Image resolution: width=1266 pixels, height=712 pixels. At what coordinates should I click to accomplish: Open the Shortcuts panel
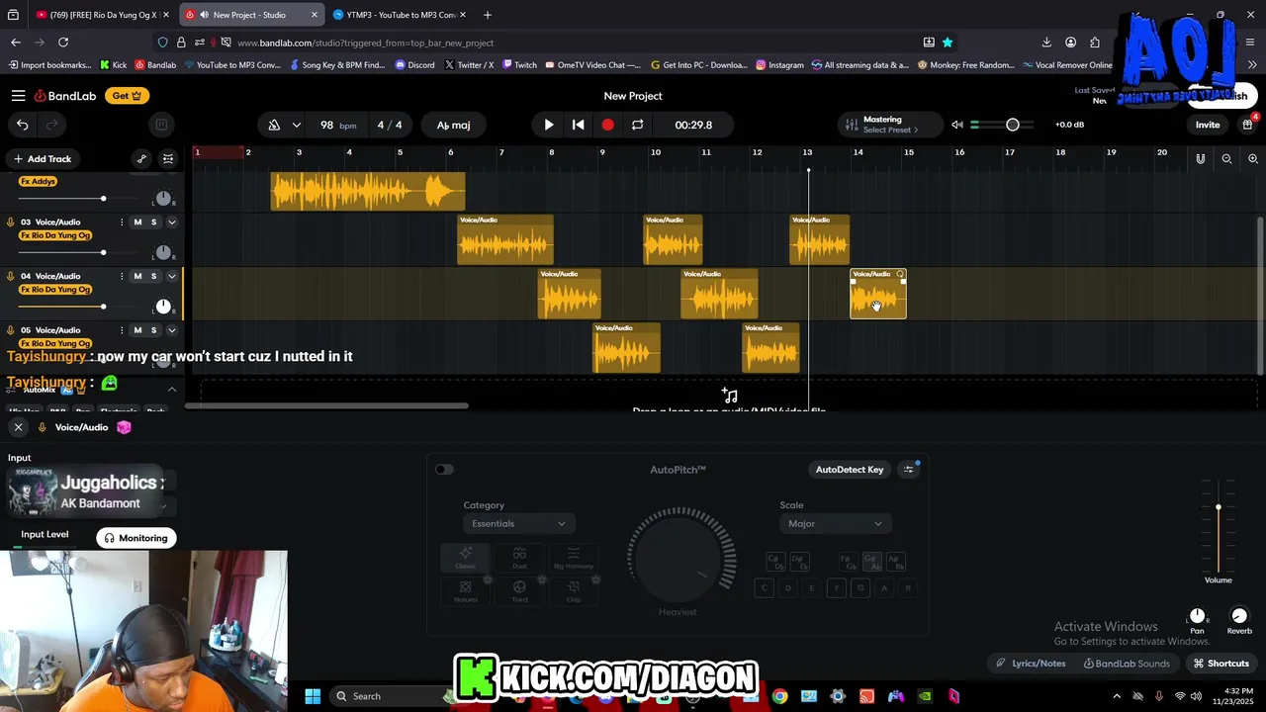(1221, 664)
